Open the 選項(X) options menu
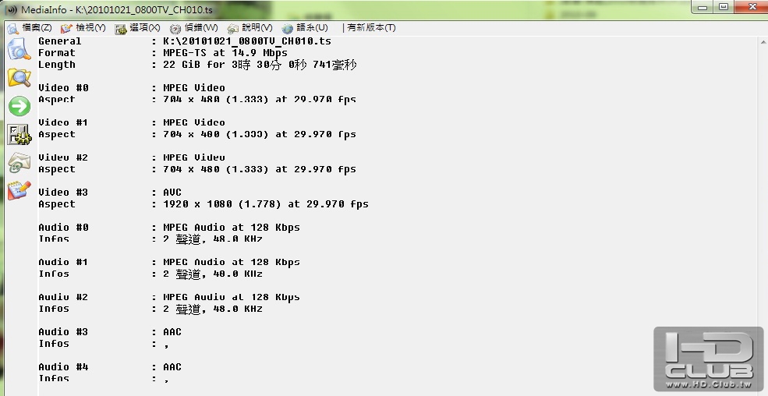 coord(144,28)
